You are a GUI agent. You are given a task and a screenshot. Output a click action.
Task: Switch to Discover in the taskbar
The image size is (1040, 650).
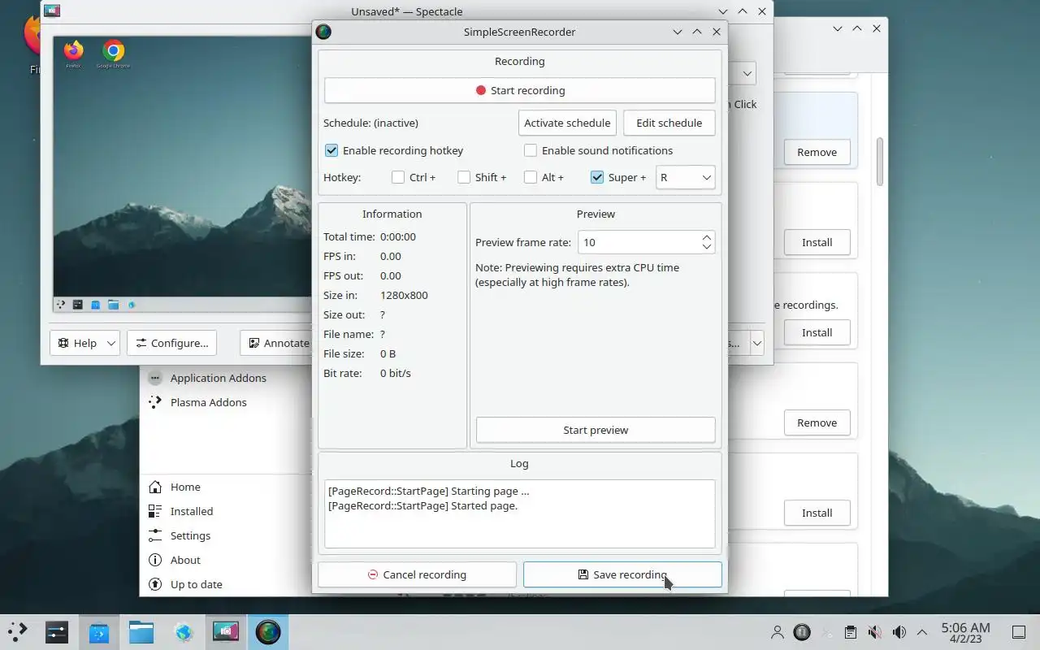point(99,631)
